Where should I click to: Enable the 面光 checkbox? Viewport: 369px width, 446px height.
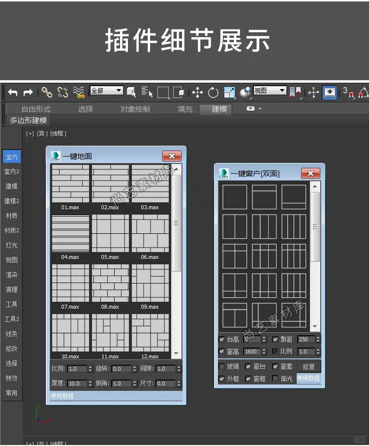(x=275, y=379)
